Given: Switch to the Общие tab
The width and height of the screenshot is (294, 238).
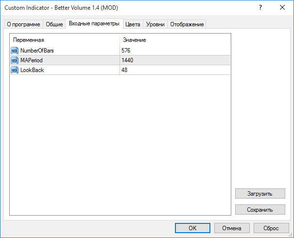Looking at the screenshot, I should pyautogui.click(x=54, y=24).
